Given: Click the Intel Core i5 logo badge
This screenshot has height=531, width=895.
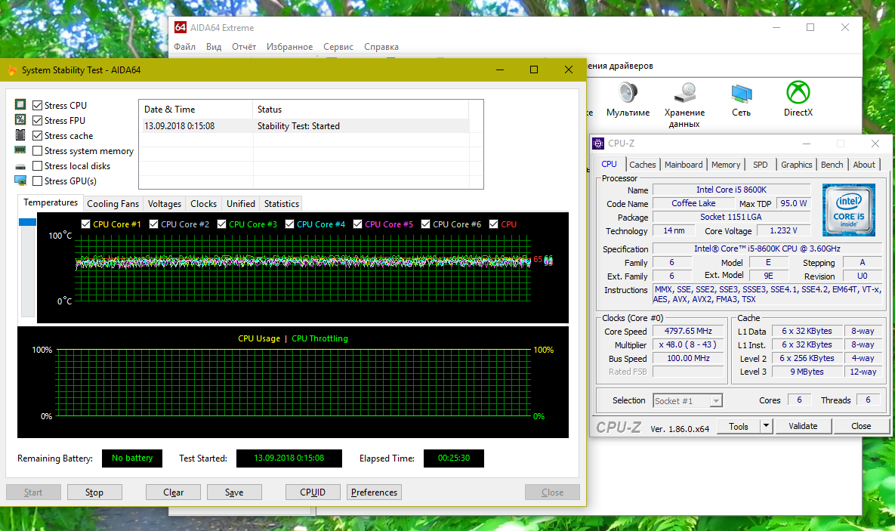Looking at the screenshot, I should [850, 209].
